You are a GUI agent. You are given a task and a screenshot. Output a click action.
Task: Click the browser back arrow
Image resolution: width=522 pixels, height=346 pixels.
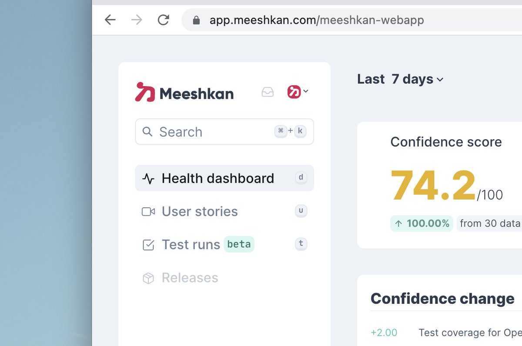coord(110,20)
